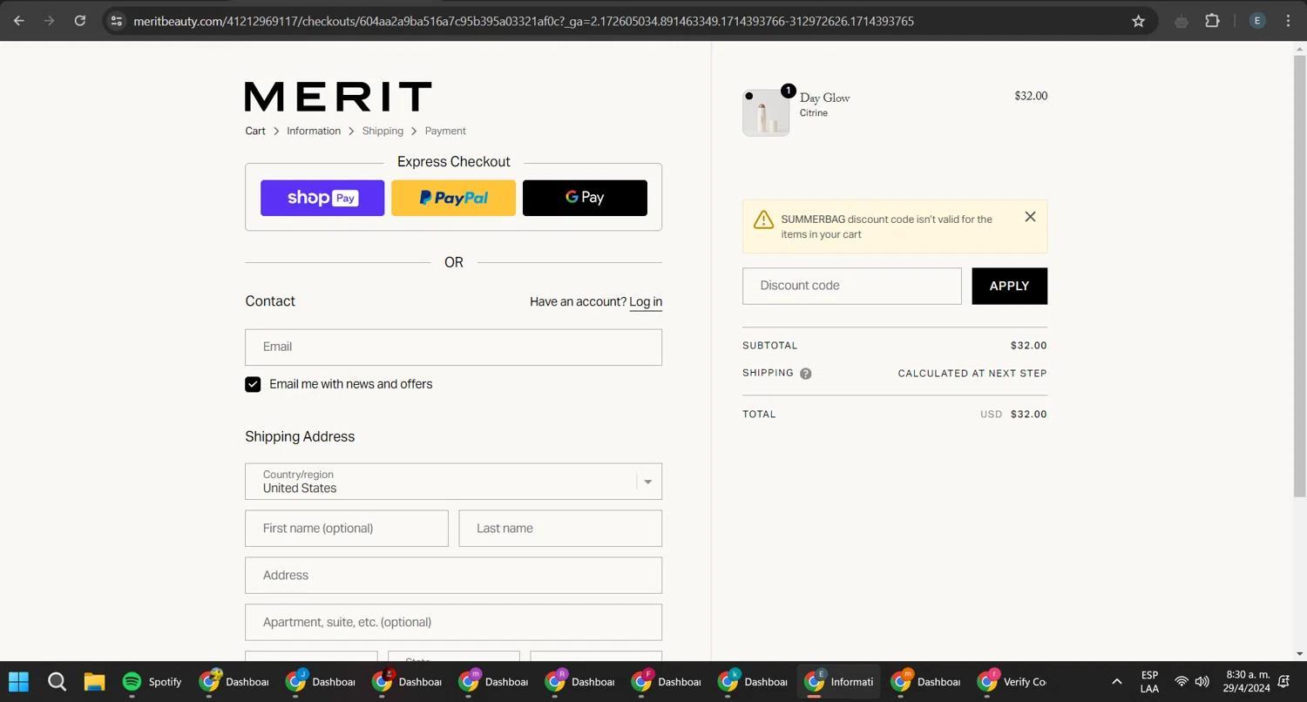Screen dimensions: 1307x702
Task: Show hidden system tray icons
Action: (1116, 681)
